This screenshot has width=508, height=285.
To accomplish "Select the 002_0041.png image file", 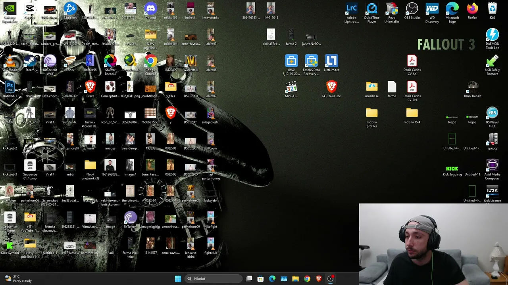I will click(x=130, y=89).
